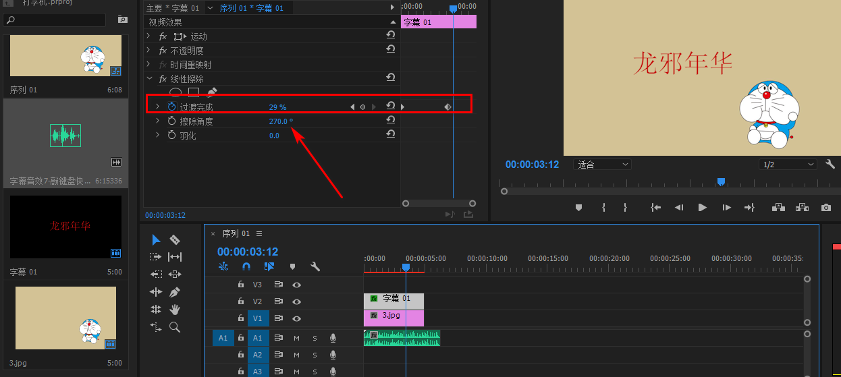Click Lift button in Program Monitor
The width and height of the screenshot is (841, 377).
coord(779,208)
